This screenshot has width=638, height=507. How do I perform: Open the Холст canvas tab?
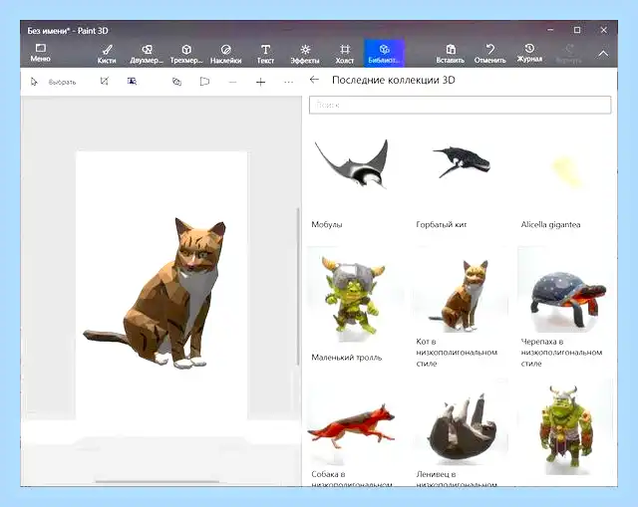tap(345, 54)
